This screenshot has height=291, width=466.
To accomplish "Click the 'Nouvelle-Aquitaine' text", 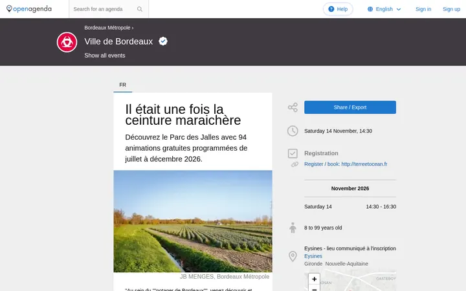I will (346, 264).
